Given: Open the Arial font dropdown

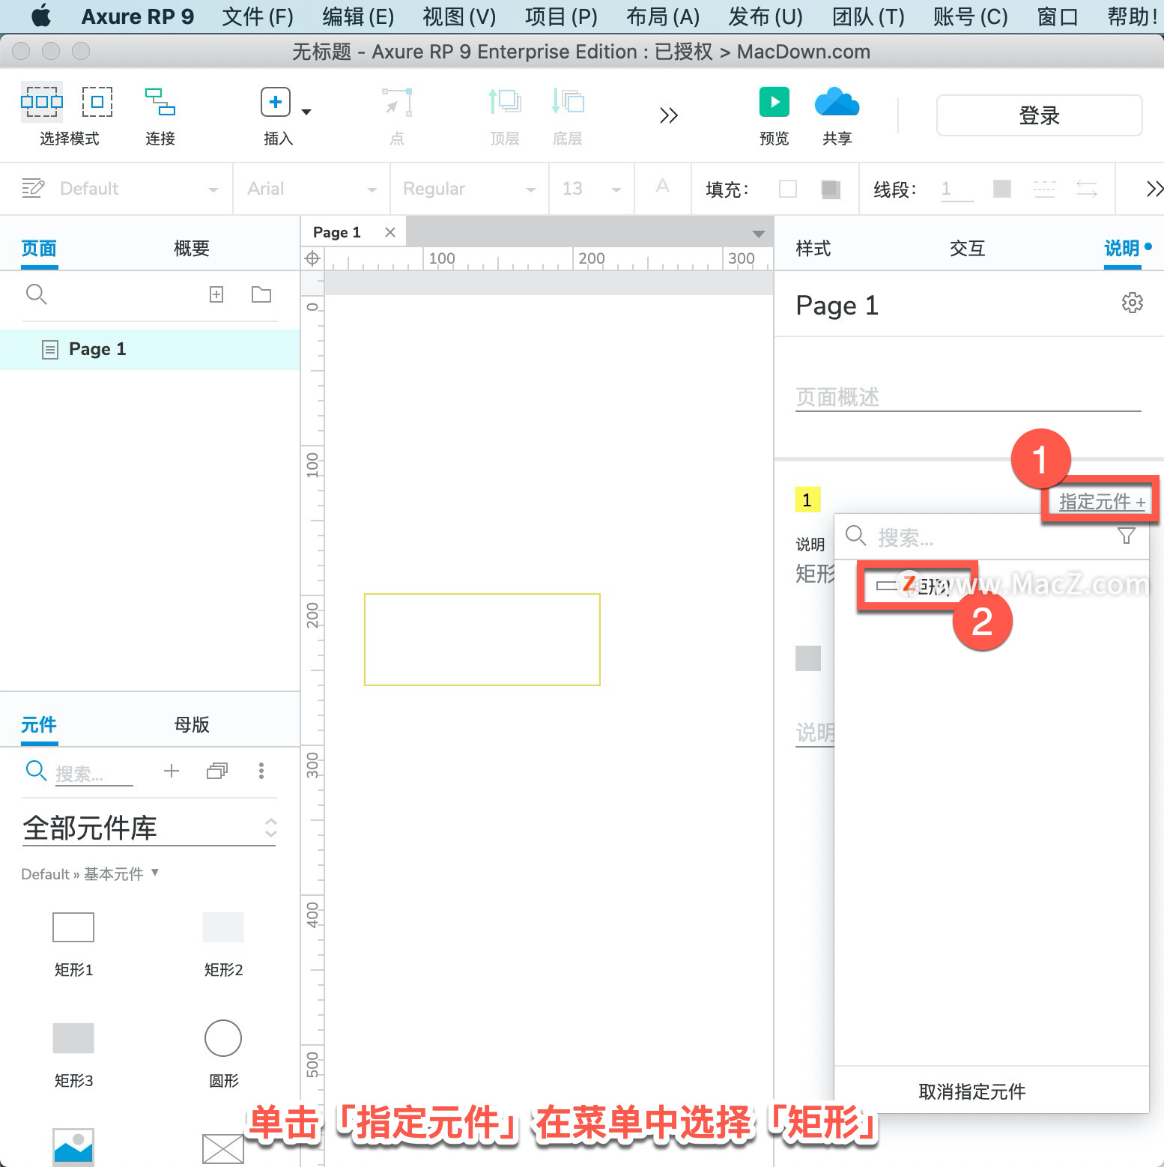Looking at the screenshot, I should [312, 189].
